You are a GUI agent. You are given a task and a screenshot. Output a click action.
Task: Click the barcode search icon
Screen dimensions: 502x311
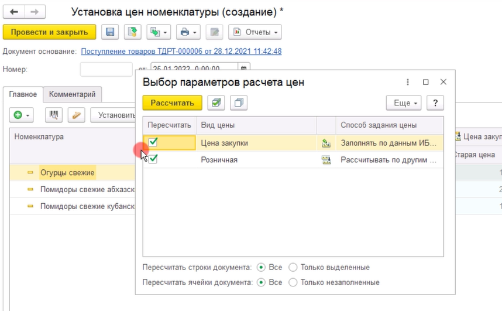pyautogui.click(x=54, y=115)
